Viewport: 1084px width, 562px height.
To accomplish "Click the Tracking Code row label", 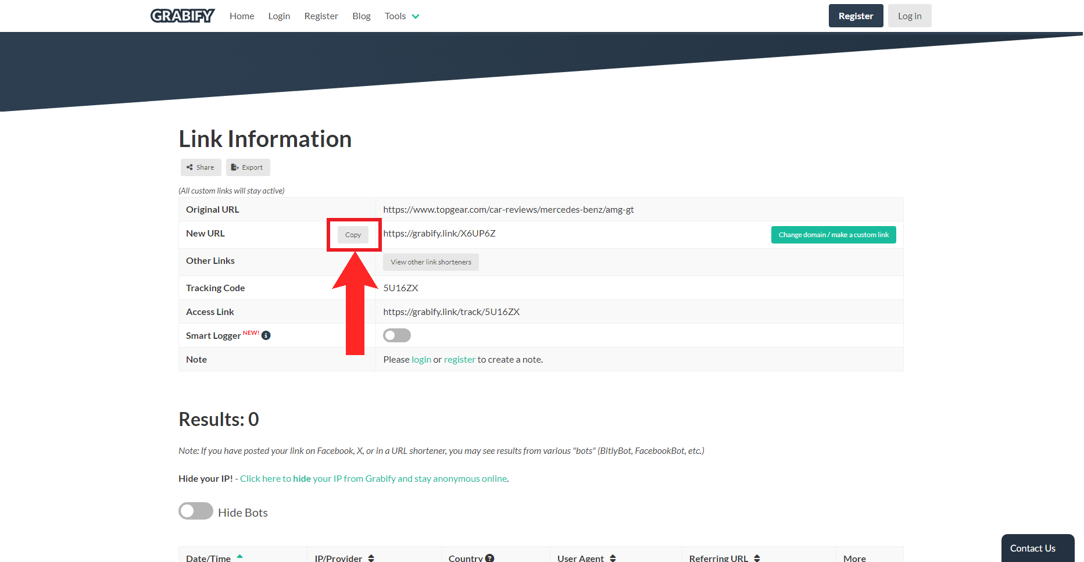I will pyautogui.click(x=216, y=288).
